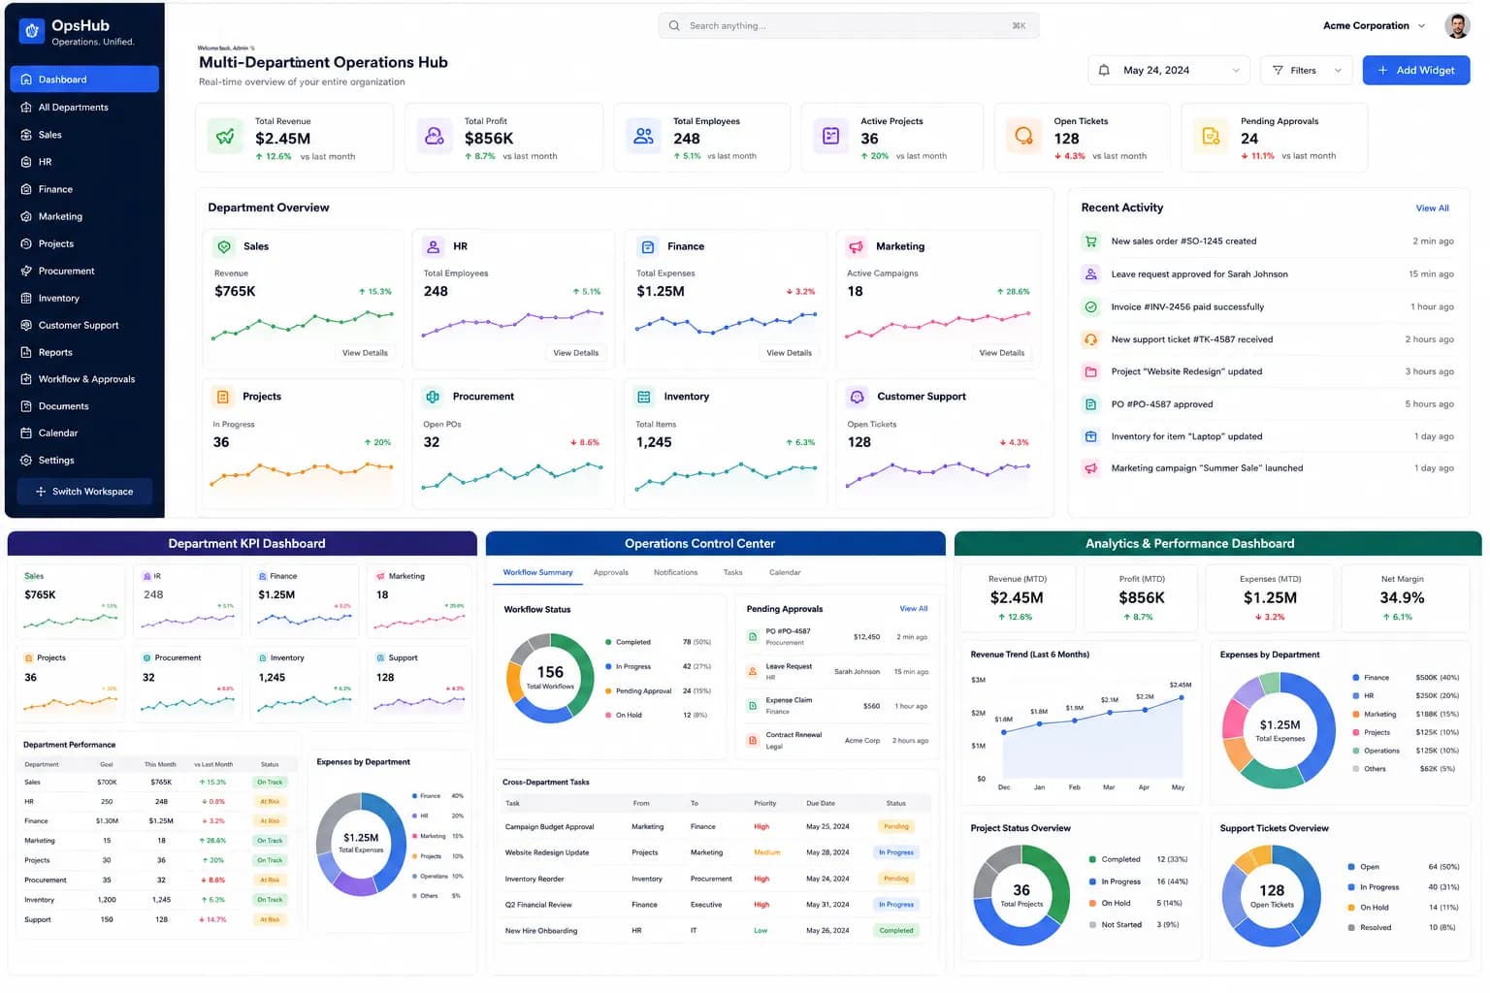Open the May 24, 2024 date dropdown
Viewport: 1490px width, 993px height.
point(1169,70)
